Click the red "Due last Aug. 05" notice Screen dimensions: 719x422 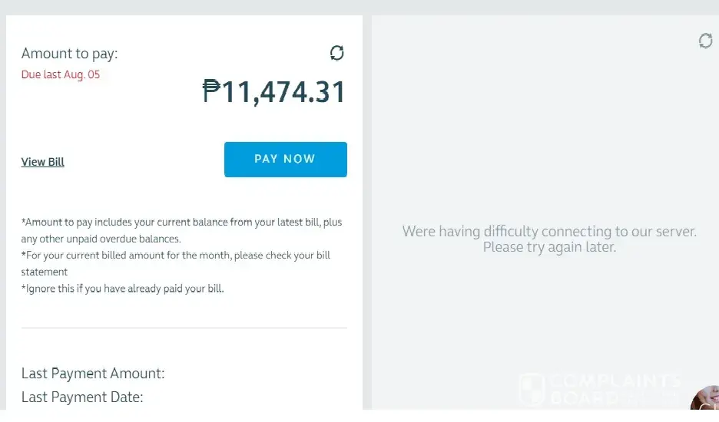(61, 74)
